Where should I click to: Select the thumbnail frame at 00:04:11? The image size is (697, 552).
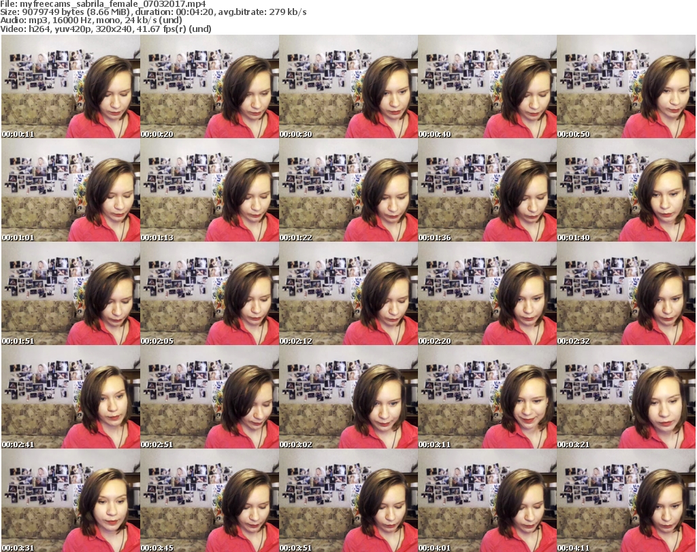pyautogui.click(x=626, y=500)
